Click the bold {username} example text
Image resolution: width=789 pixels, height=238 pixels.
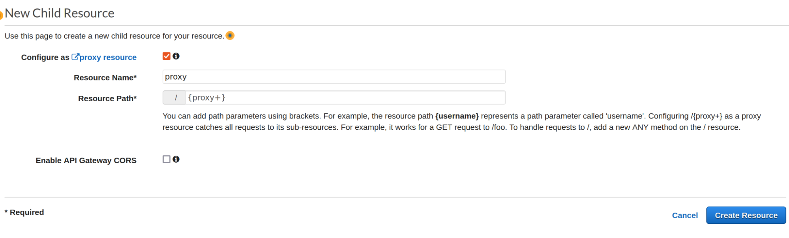[457, 116]
